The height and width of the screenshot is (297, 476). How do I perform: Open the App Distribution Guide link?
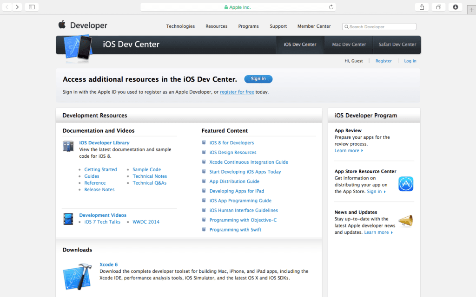point(234,181)
